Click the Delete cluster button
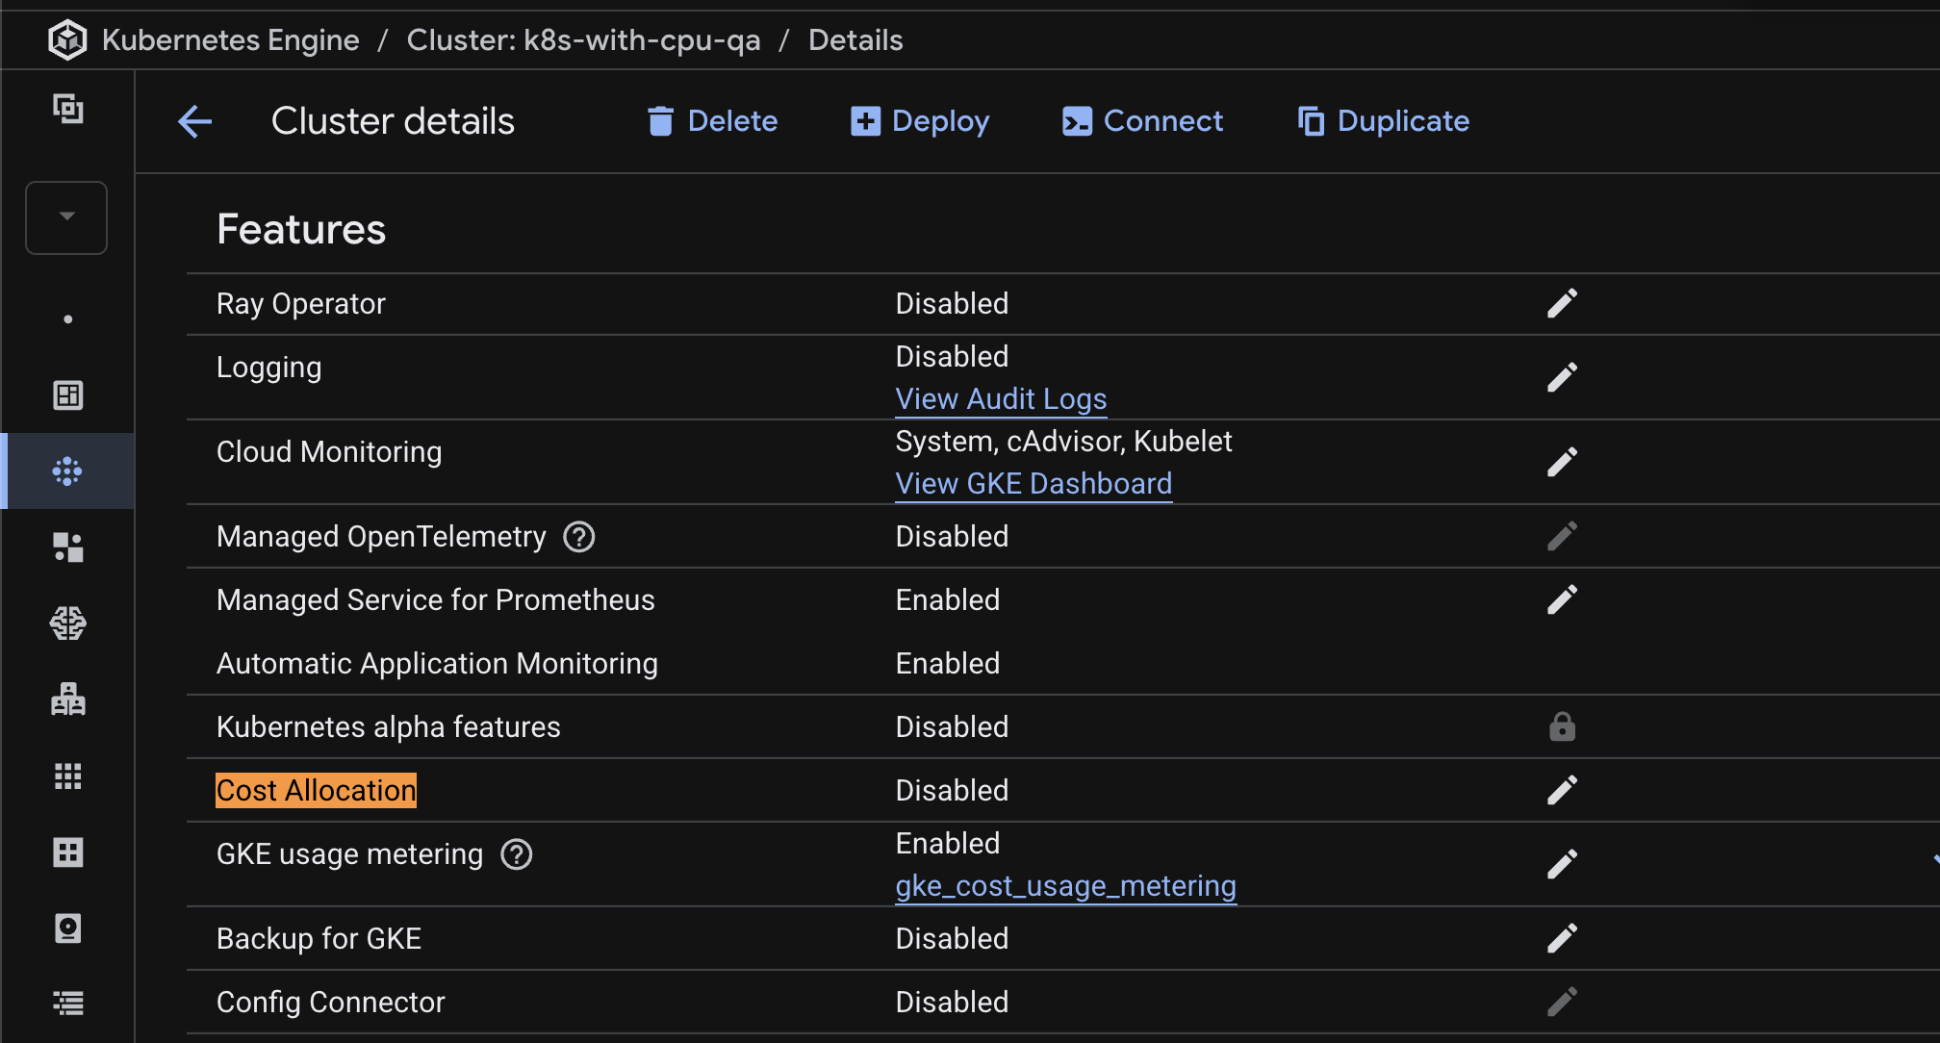Viewport: 1940px width, 1043px height. point(712,121)
